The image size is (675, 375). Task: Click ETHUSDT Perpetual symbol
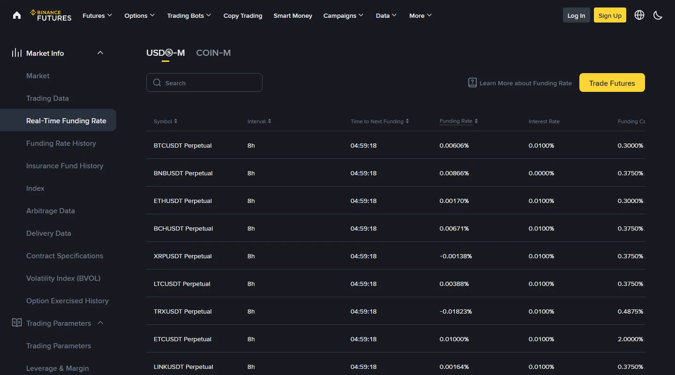click(x=183, y=201)
